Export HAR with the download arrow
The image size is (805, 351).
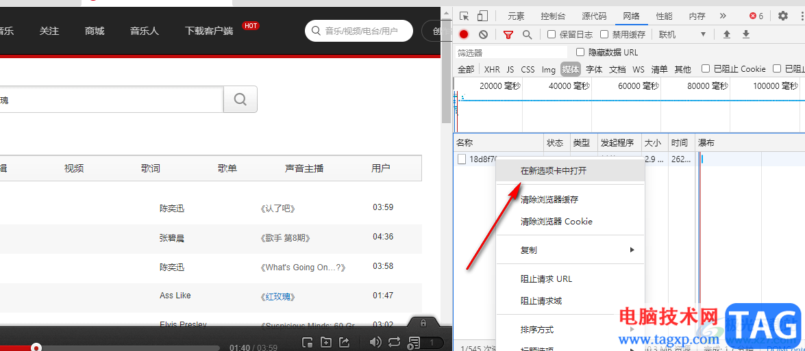point(746,34)
